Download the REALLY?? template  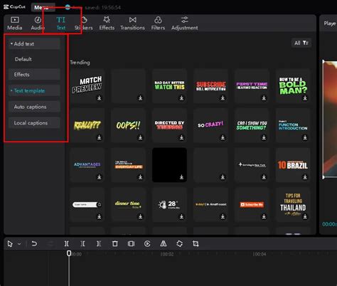point(100,137)
